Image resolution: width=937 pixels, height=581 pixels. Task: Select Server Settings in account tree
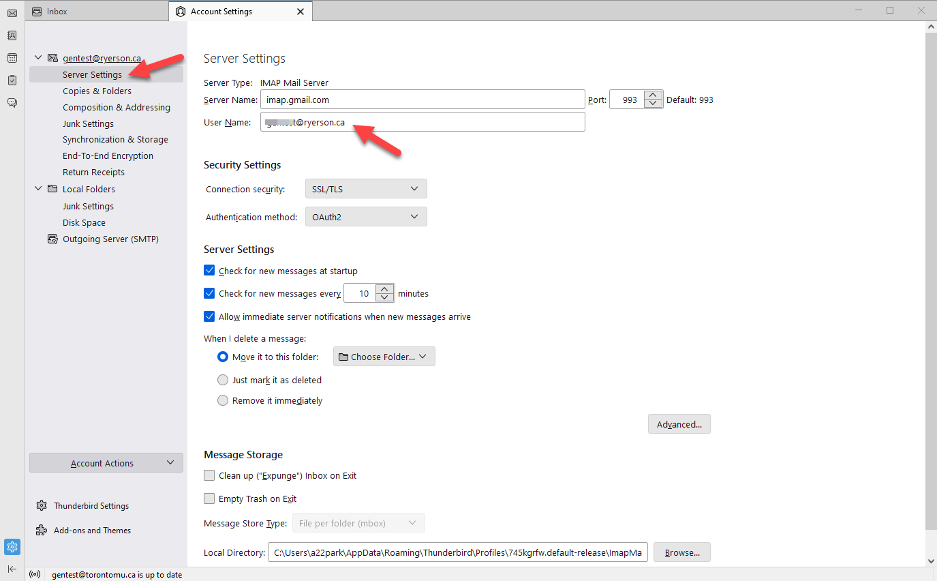tap(106, 74)
